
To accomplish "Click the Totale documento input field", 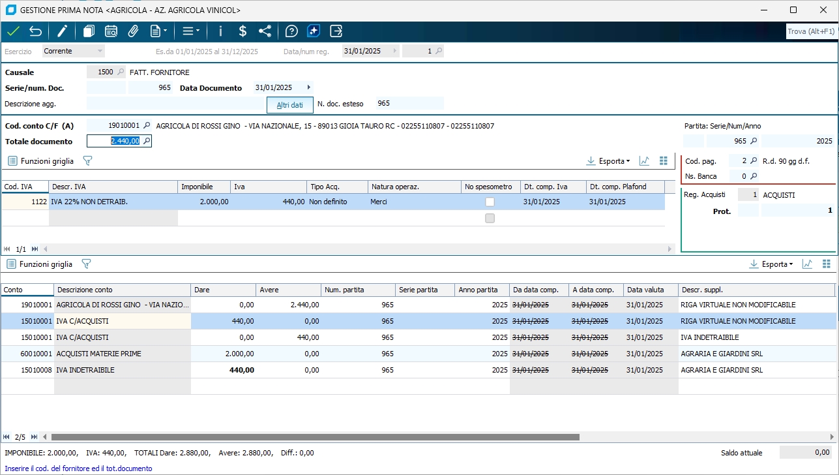I will point(115,141).
